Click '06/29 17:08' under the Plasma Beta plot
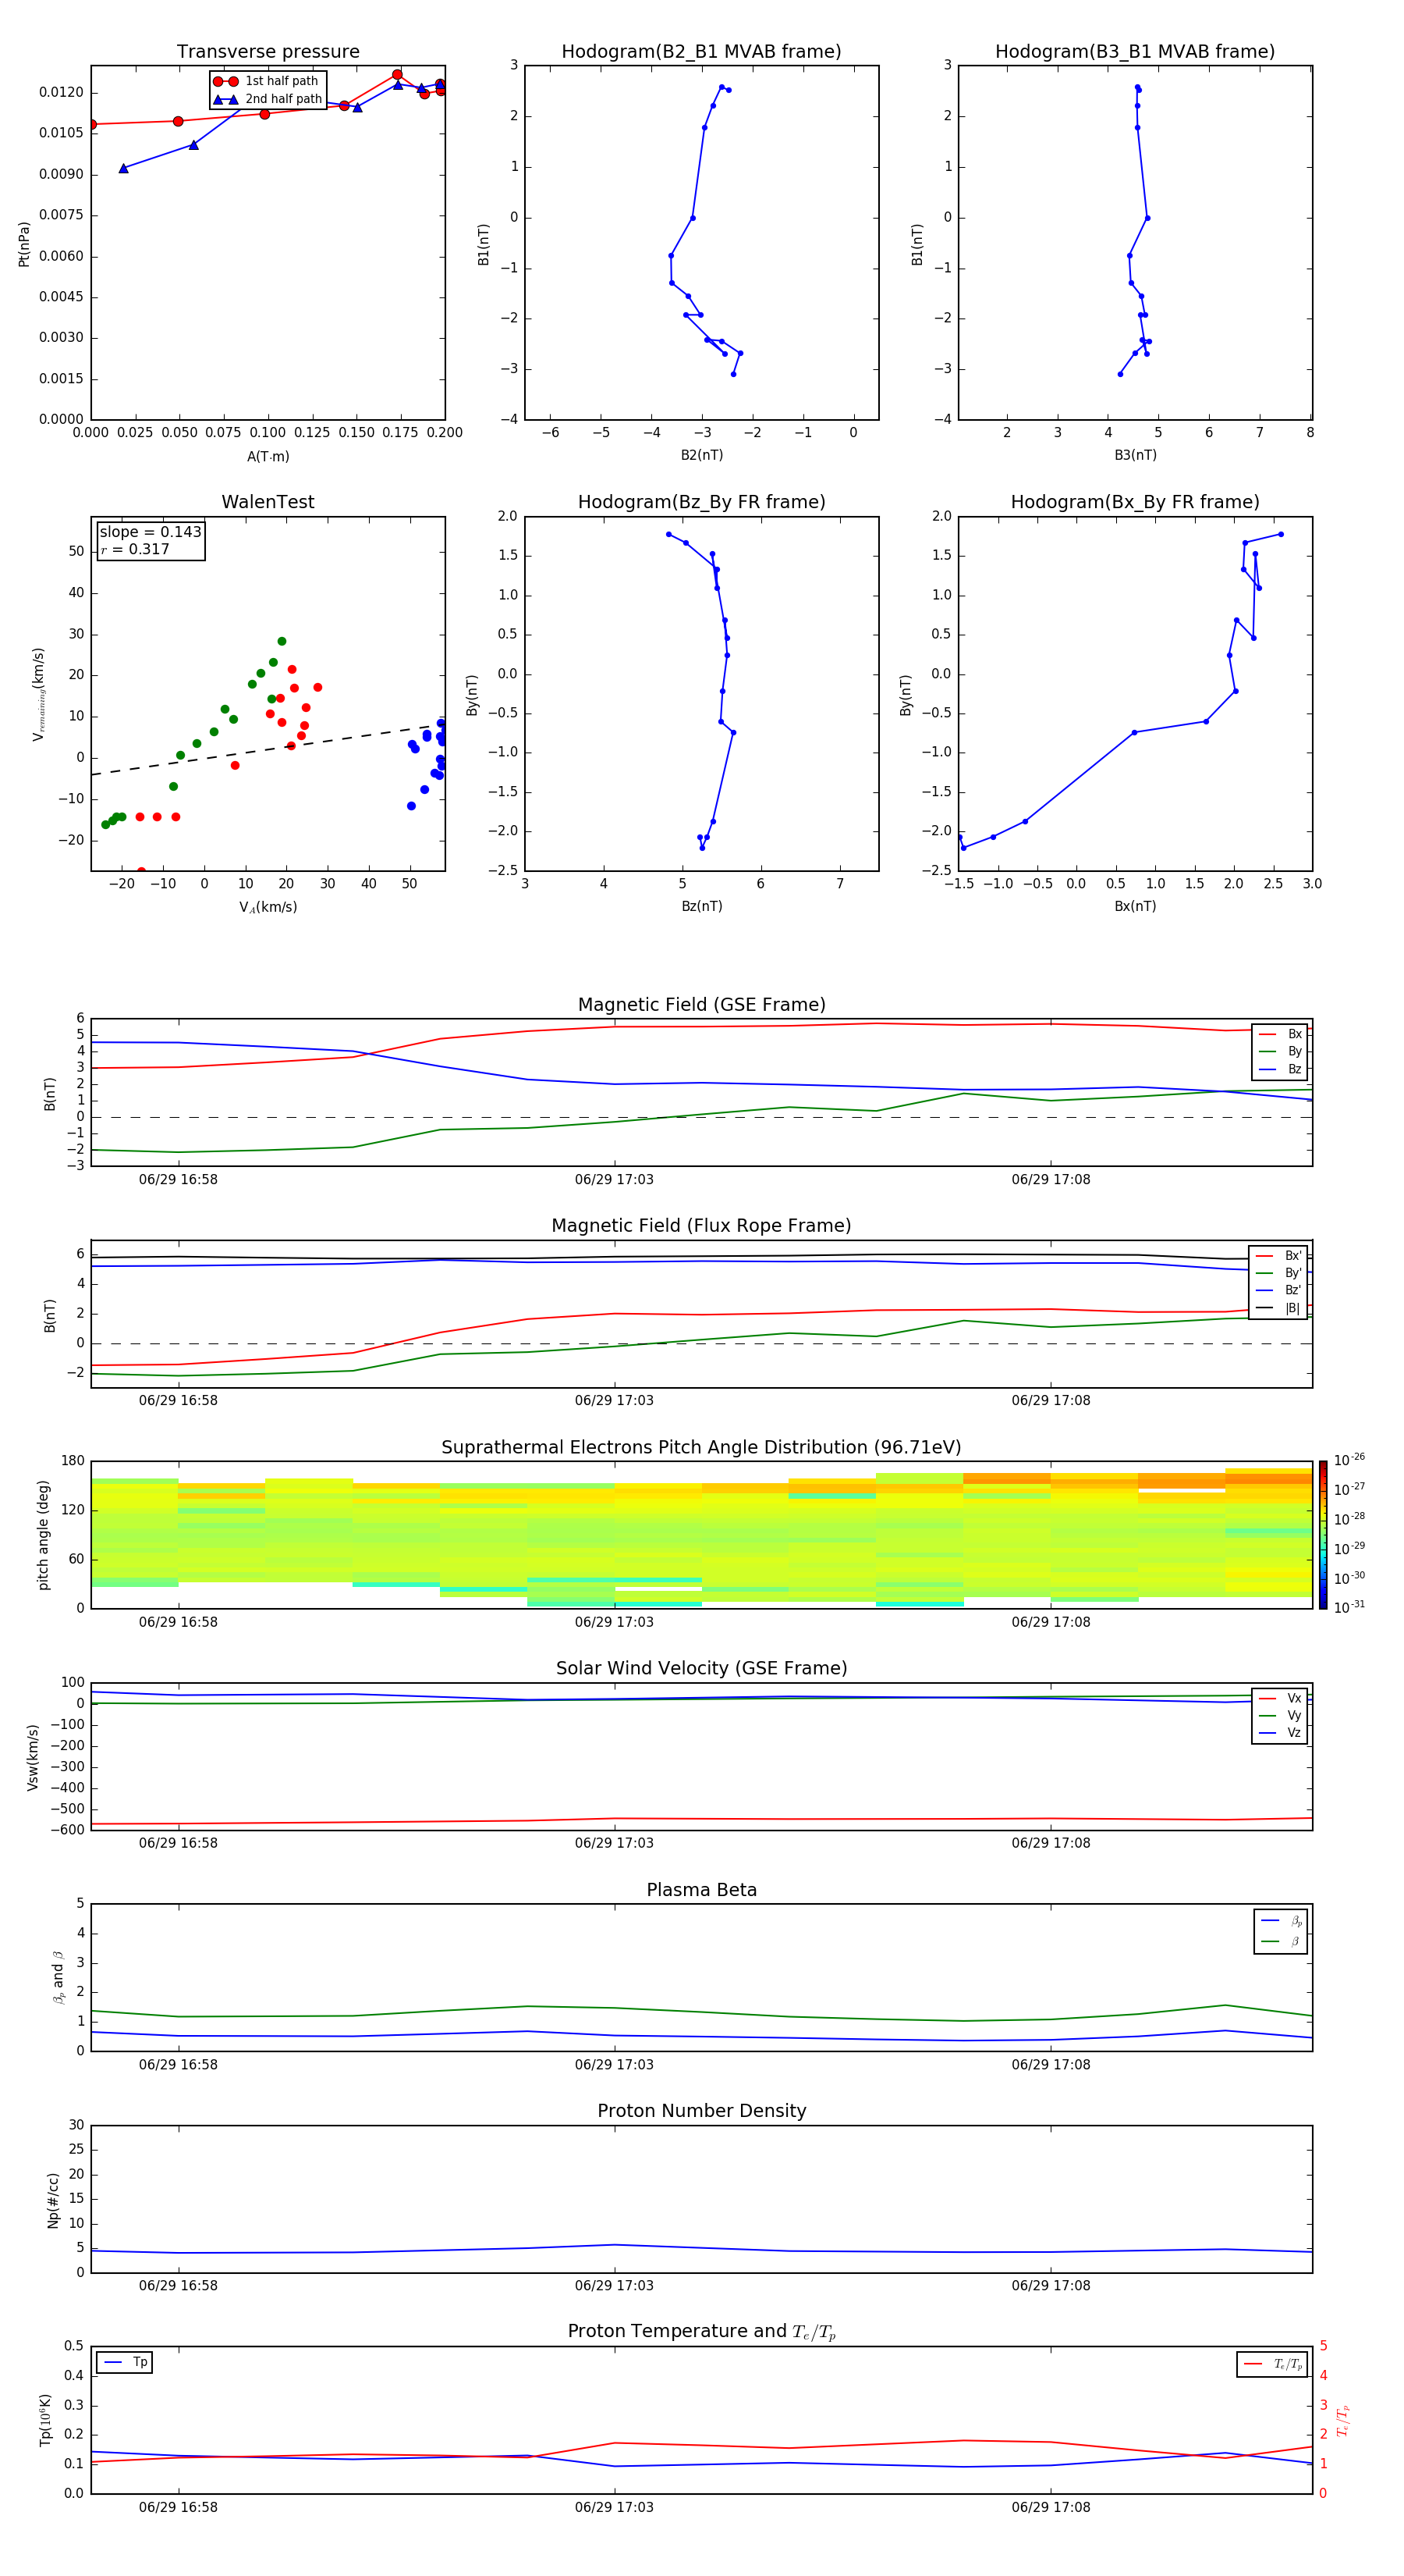This screenshot has width=1404, height=2576. (1050, 2065)
